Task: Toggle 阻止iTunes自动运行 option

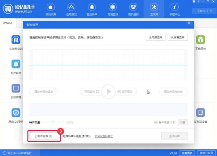Action: tap(5, 153)
